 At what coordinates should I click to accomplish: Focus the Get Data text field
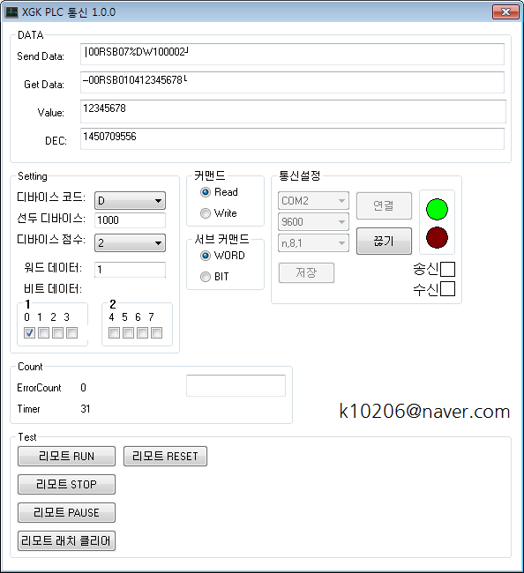[x=292, y=82]
